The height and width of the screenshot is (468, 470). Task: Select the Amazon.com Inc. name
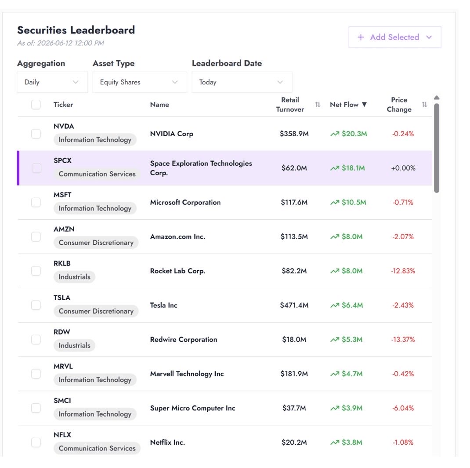tap(177, 237)
